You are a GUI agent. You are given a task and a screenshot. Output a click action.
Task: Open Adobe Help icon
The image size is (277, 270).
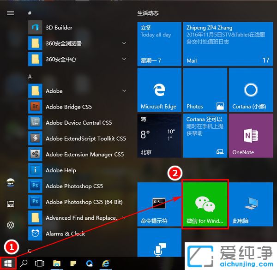tap(35, 170)
